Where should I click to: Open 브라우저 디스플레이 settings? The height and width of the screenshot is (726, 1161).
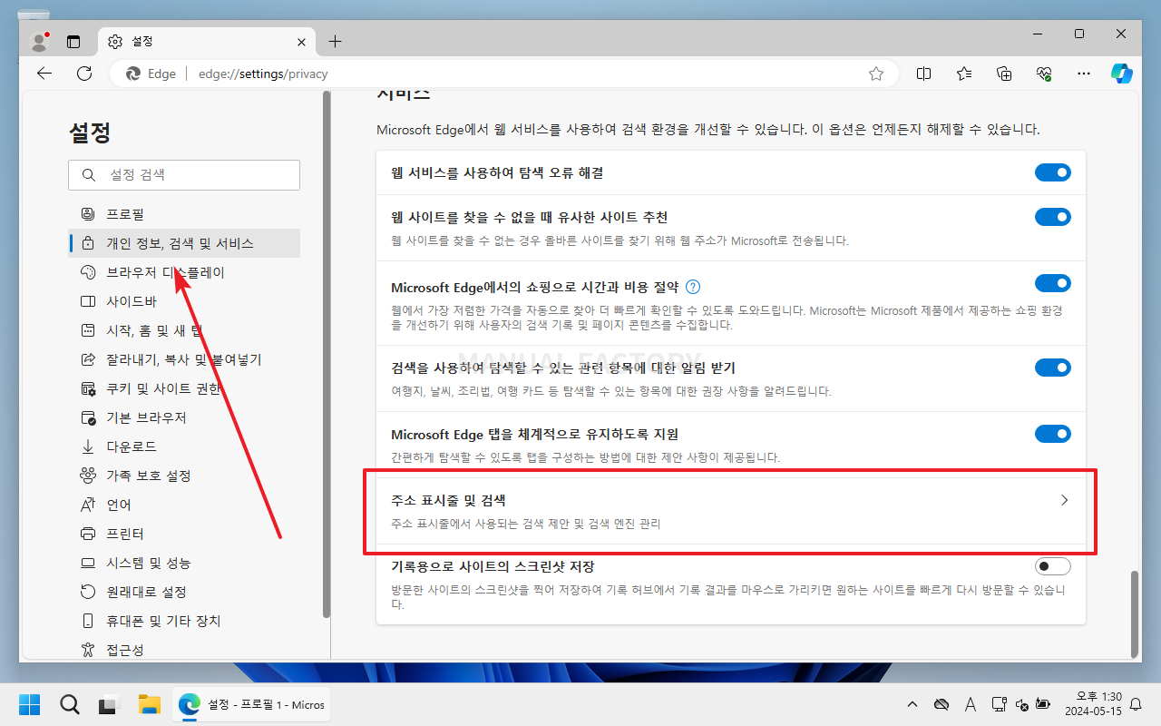point(184,272)
